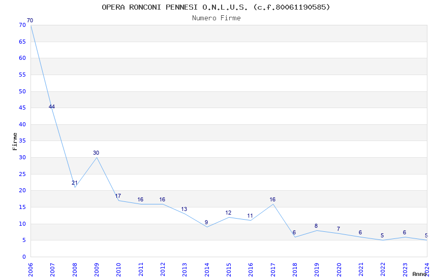
Task: Click y-axis tick label 35
Action: point(22,141)
